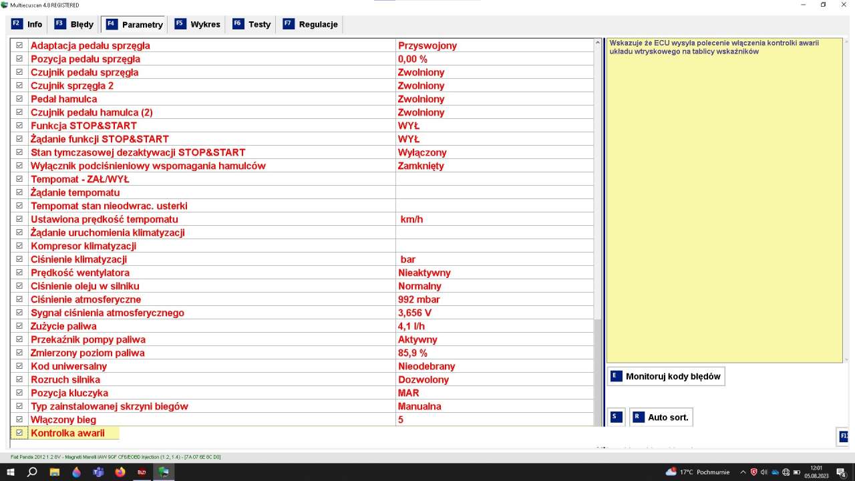Toggle the Kontrolka awarii checkbox
The width and height of the screenshot is (855, 481).
tap(19, 433)
